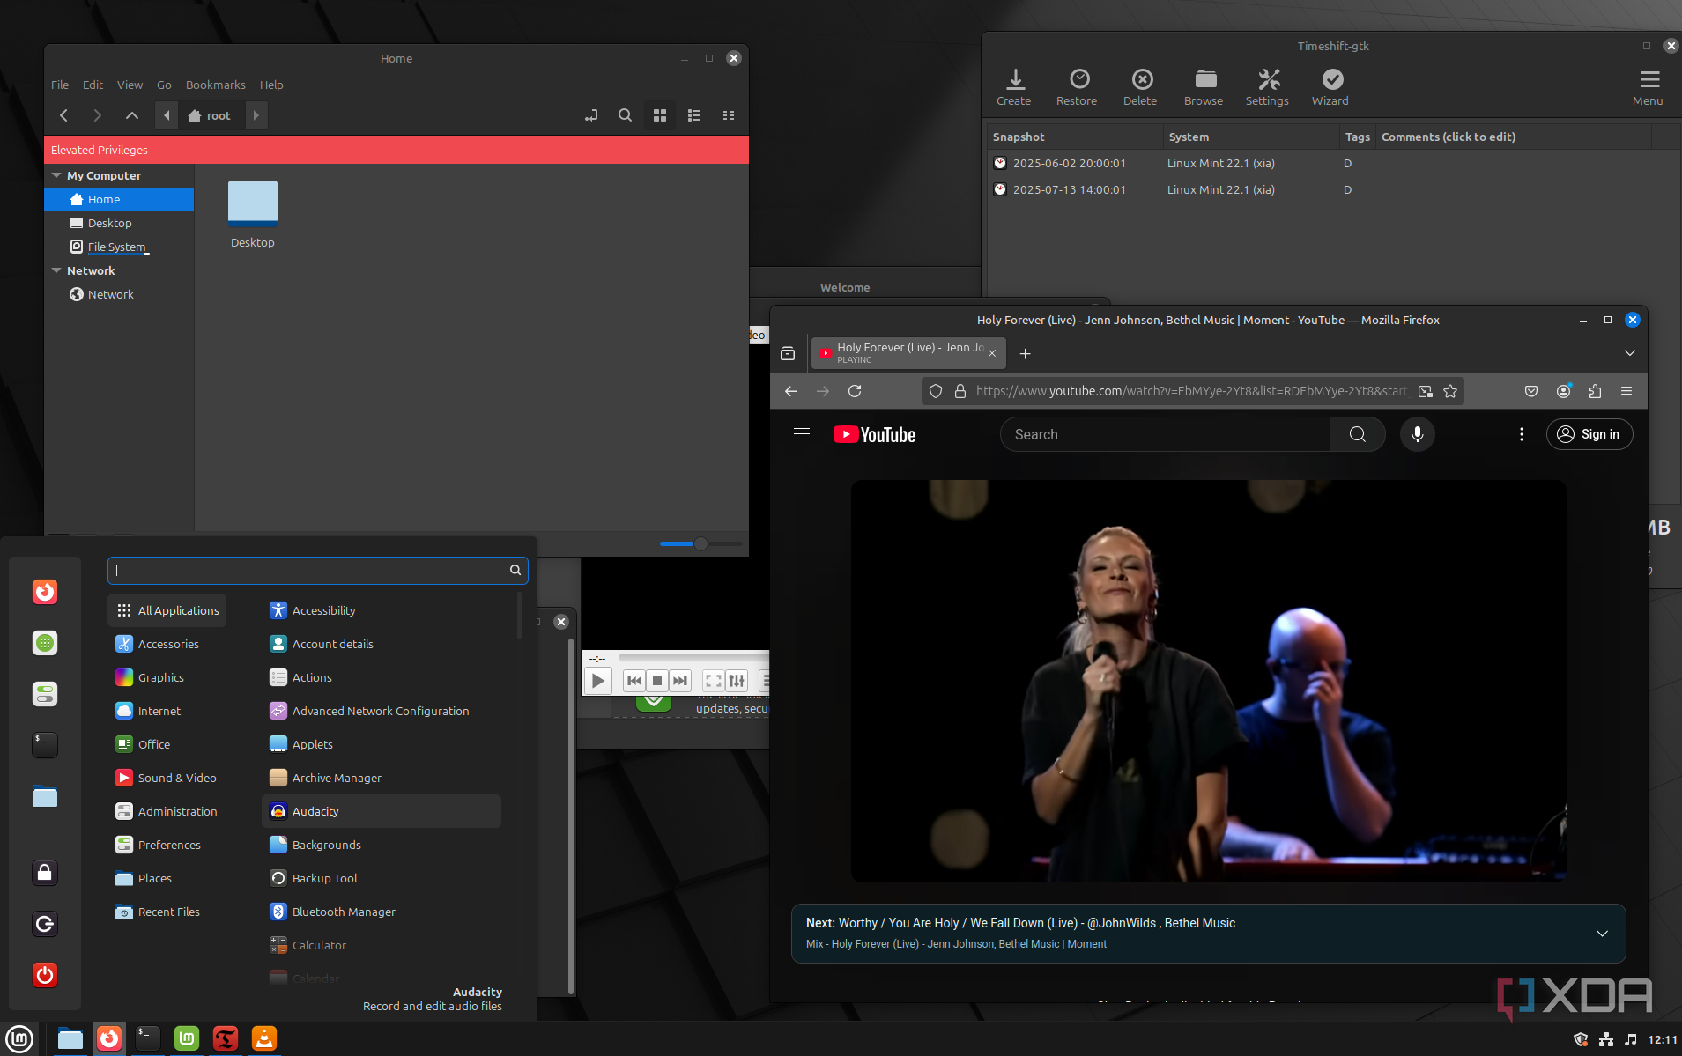Open Firefox application hamburger menu
Viewport: 1682px width, 1056px height.
[x=1626, y=391]
